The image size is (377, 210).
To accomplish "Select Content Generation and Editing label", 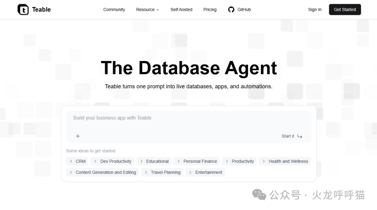I will coord(106,172).
